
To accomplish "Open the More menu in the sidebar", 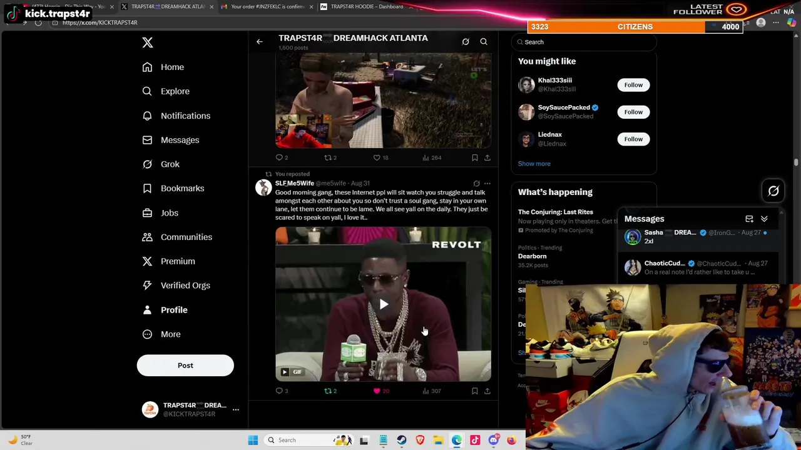I will tap(161, 334).
